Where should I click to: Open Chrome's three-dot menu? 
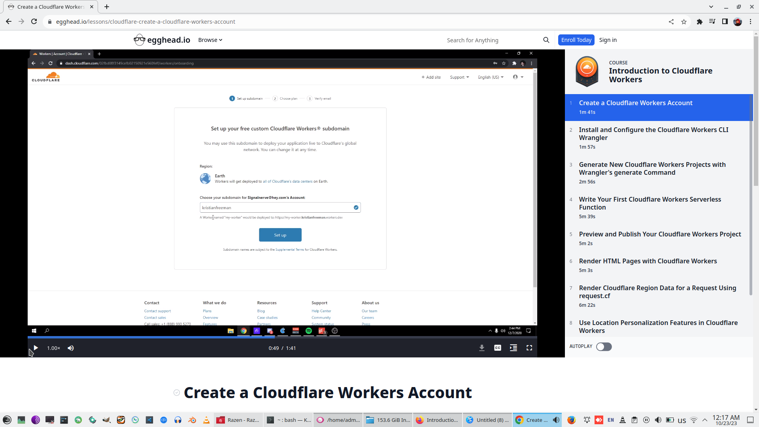coord(751,22)
